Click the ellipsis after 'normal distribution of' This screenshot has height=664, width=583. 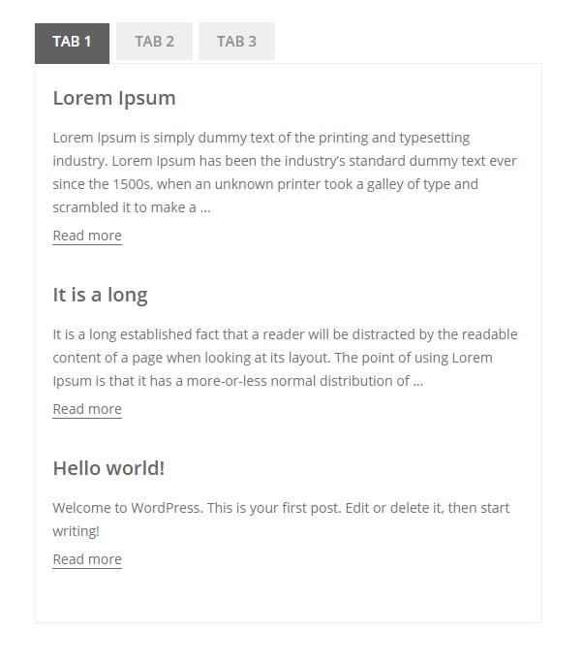418,382
